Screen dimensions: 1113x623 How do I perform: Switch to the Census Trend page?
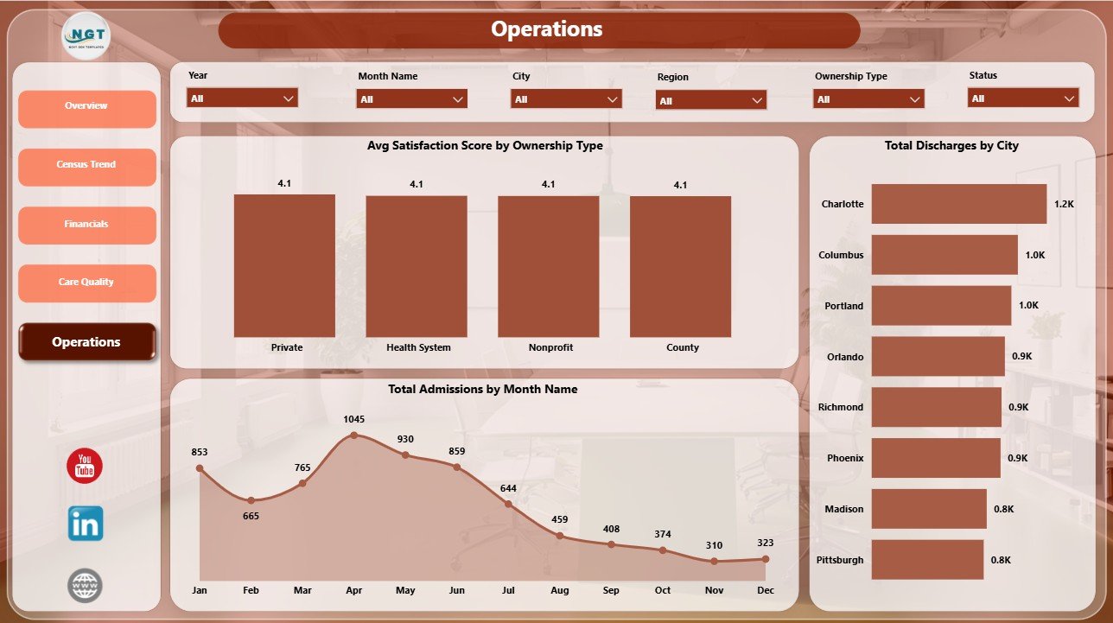[86, 167]
